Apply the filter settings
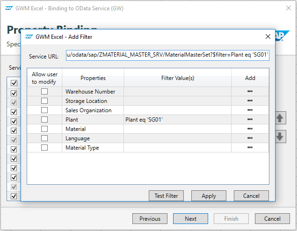Image resolution: width=297 pixels, height=231 pixels. coord(209,196)
